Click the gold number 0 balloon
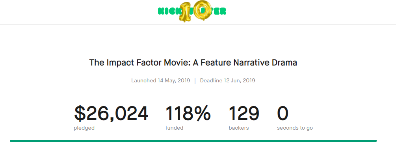 click(203, 10)
